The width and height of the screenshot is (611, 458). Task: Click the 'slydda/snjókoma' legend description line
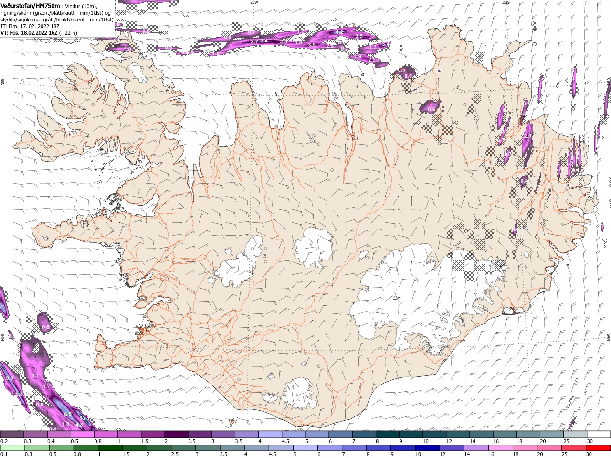coord(57,20)
